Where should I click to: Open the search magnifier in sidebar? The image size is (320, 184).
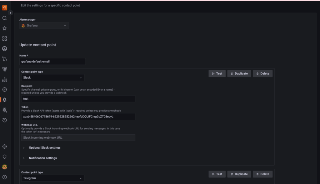pos(4,18)
